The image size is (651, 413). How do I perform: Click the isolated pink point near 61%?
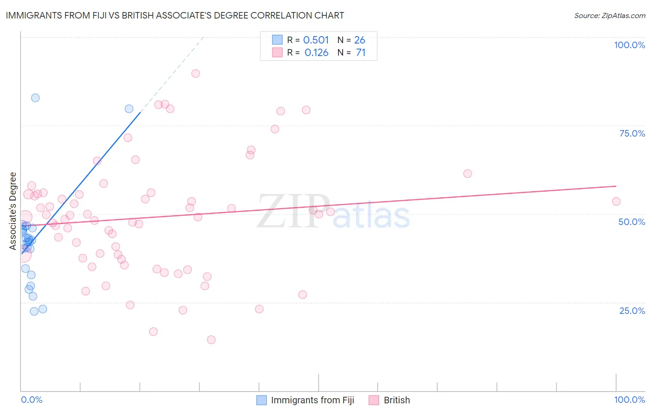pos(468,174)
